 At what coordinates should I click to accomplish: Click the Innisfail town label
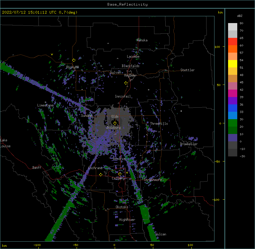123,96
